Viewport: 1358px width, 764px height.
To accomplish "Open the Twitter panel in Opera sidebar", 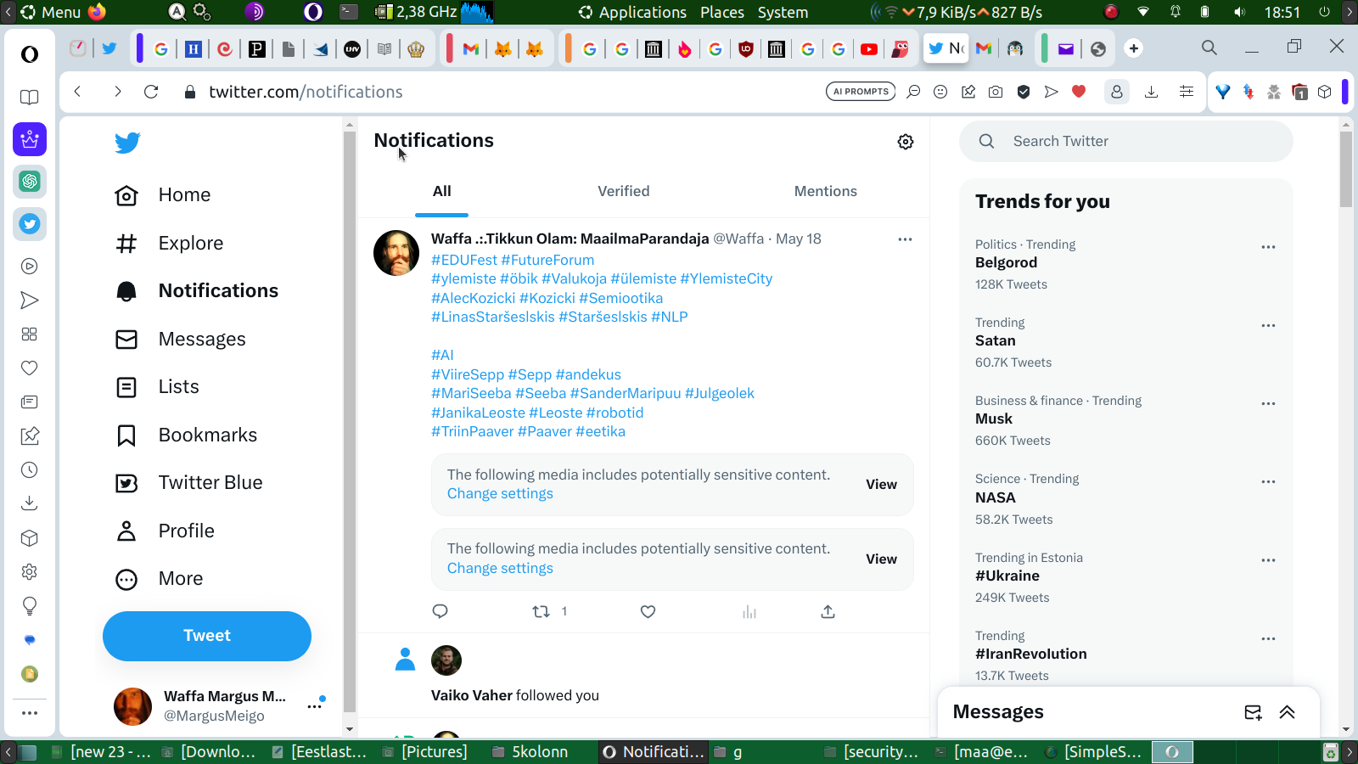I will tap(30, 224).
